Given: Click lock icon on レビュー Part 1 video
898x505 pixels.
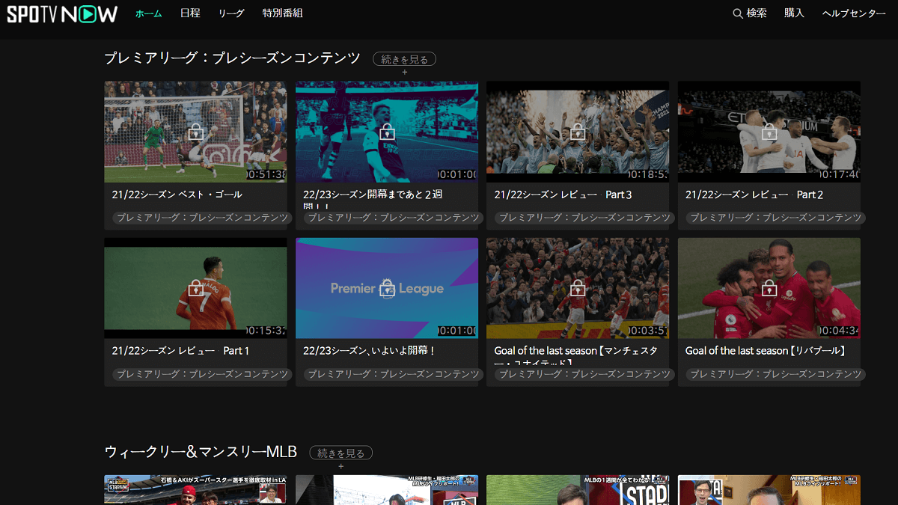Looking at the screenshot, I should tap(196, 288).
